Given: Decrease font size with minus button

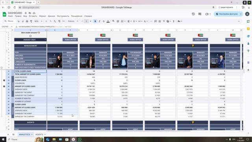Looking at the screenshot, I should click(82, 21).
